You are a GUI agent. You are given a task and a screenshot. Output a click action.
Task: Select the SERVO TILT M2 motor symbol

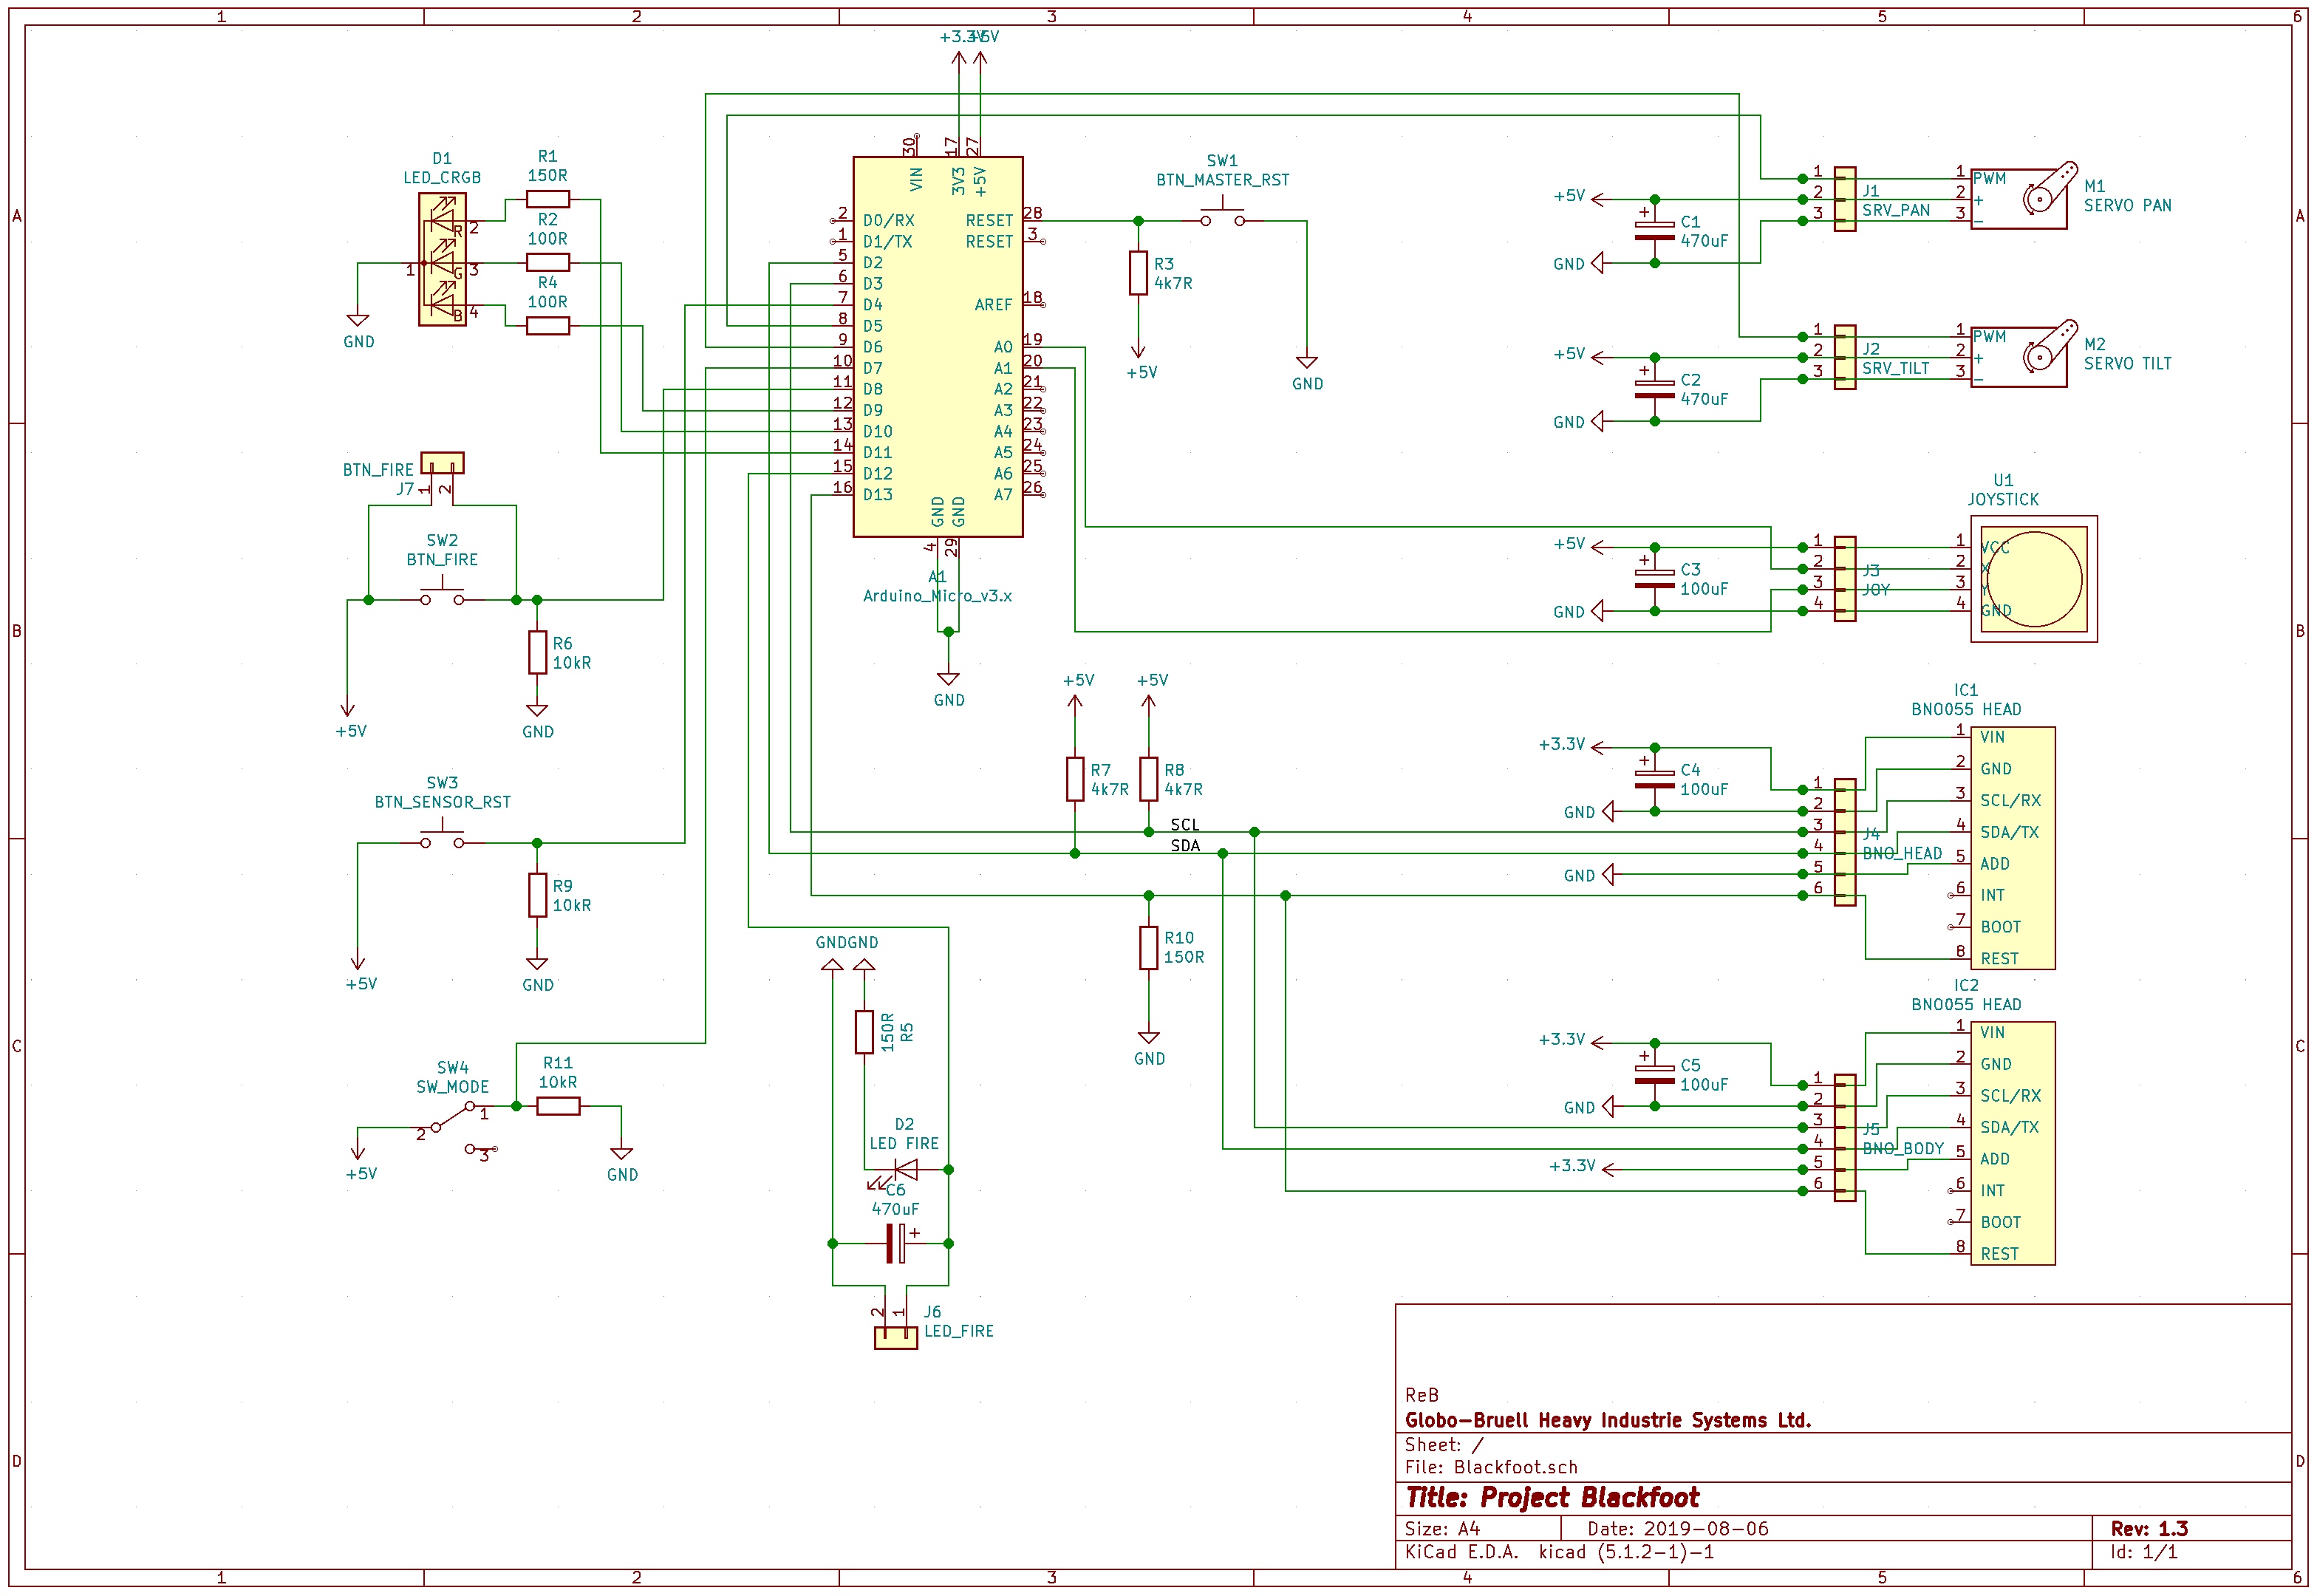(x=2018, y=357)
